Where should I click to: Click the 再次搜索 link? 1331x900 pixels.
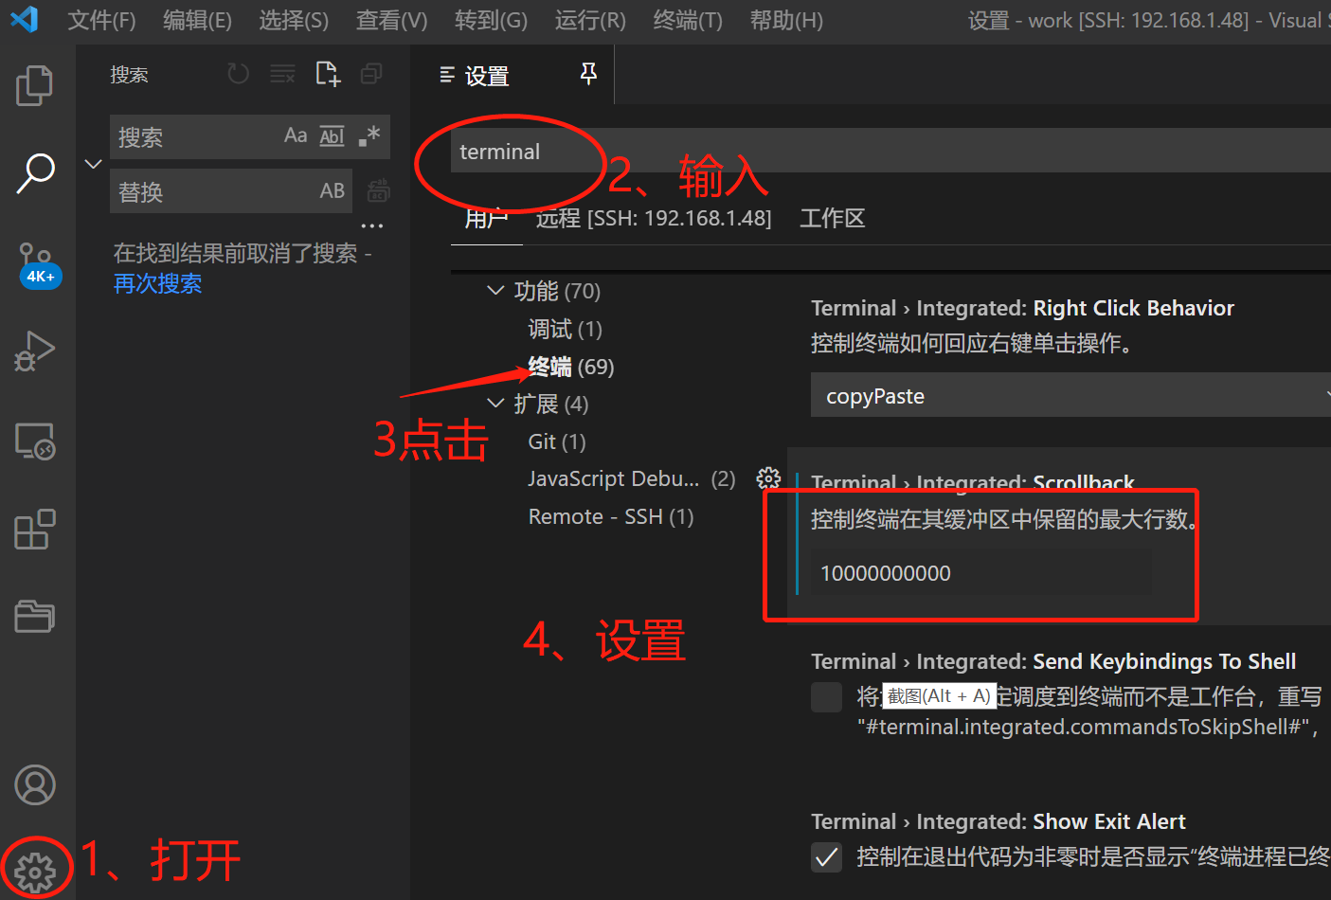click(x=157, y=284)
